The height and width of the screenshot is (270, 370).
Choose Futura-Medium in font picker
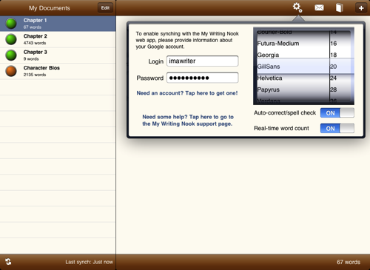tap(278, 44)
